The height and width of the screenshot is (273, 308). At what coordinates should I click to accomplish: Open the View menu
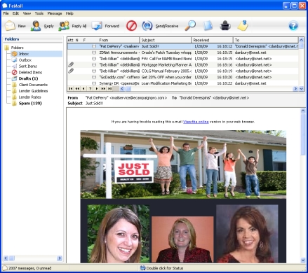[x=27, y=13]
